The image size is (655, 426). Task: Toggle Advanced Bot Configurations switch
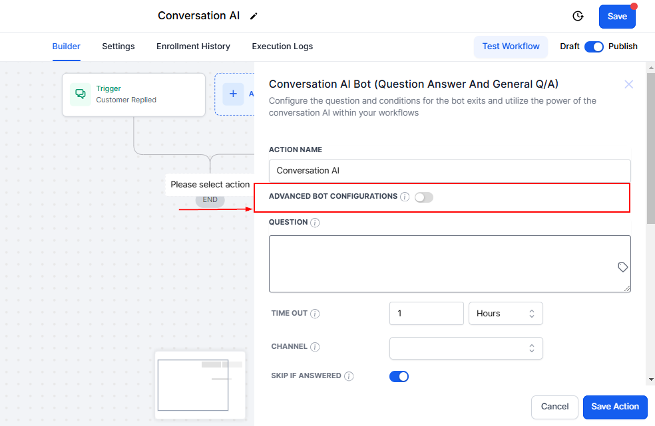424,197
